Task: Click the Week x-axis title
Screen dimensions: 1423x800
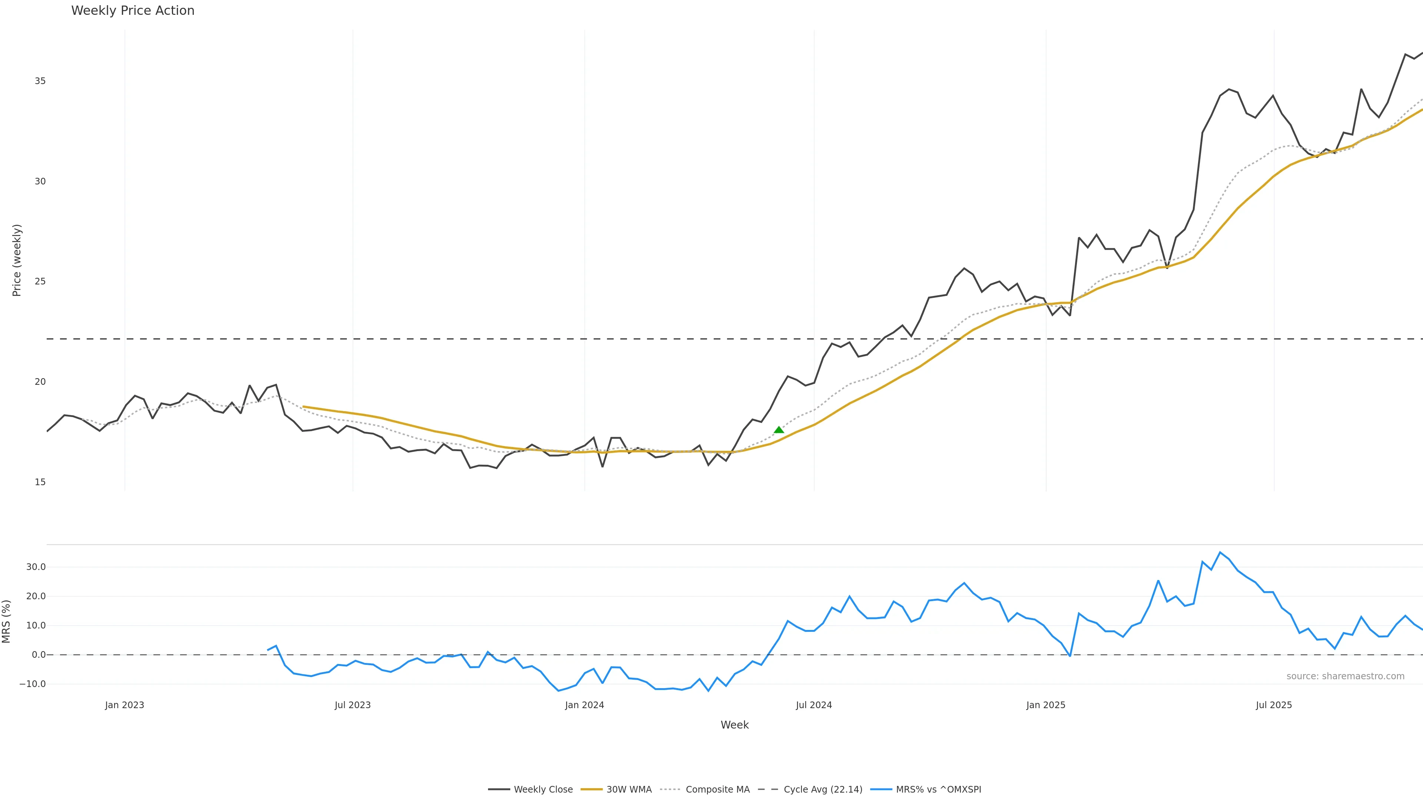Action: [734, 725]
